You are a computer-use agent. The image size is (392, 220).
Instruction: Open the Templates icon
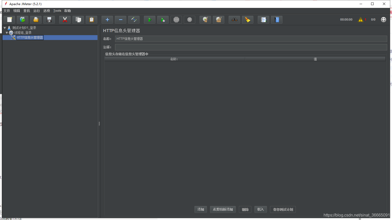23,20
